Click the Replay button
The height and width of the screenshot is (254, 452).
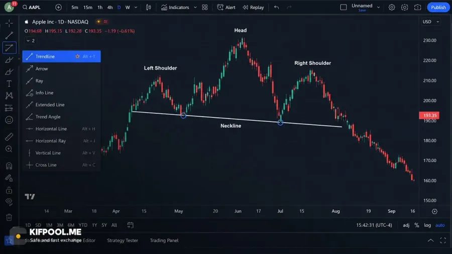click(x=253, y=7)
